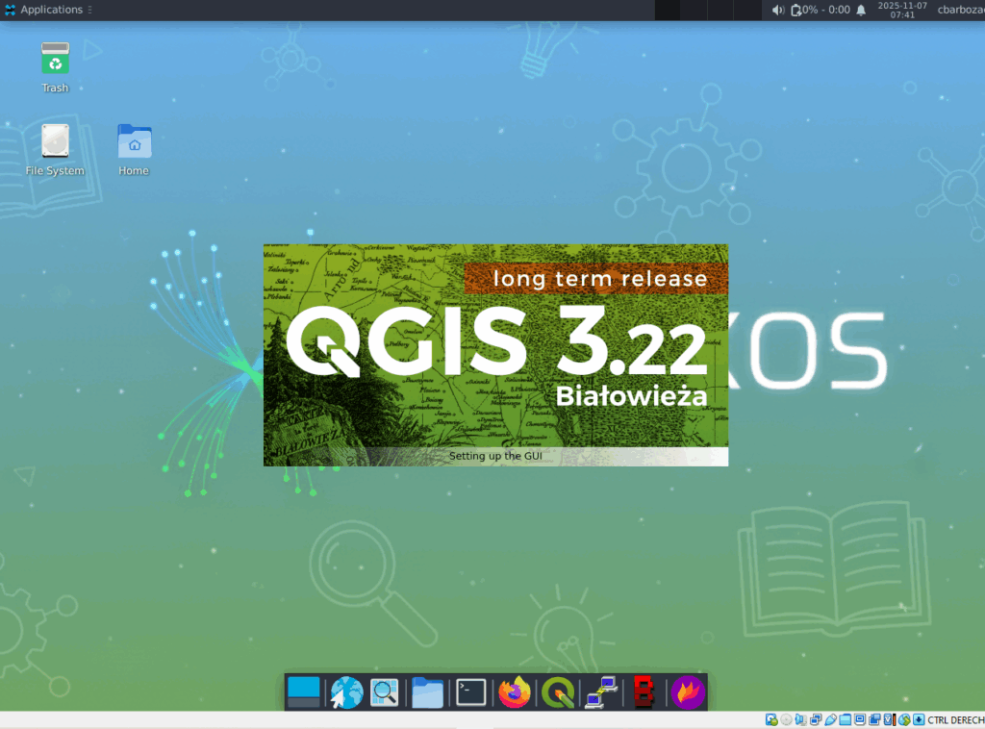Click the volume speaker icon in panel
The height and width of the screenshot is (729, 985).
tap(778, 10)
